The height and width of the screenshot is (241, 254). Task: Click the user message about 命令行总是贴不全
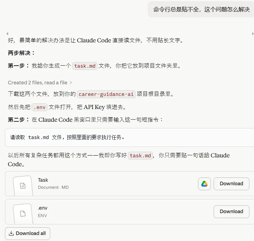click(201, 10)
